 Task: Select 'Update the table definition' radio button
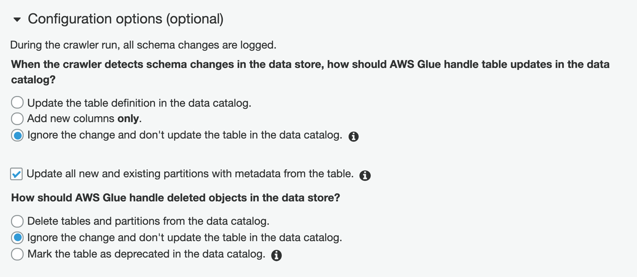coord(17,102)
